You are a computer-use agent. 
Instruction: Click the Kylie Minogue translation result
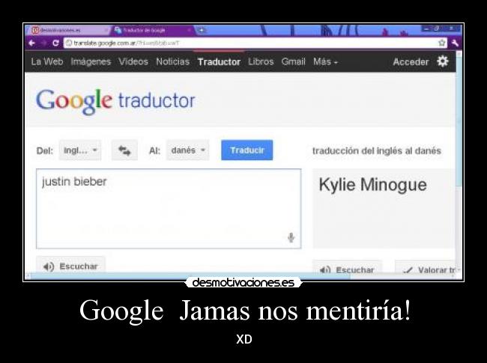[372, 185]
